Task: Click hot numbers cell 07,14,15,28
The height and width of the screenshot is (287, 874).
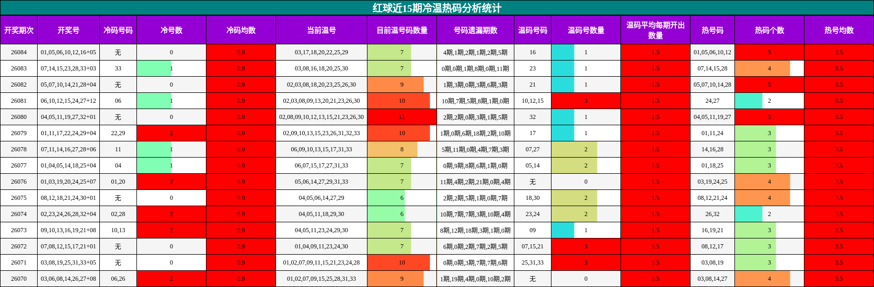Action: point(712,68)
